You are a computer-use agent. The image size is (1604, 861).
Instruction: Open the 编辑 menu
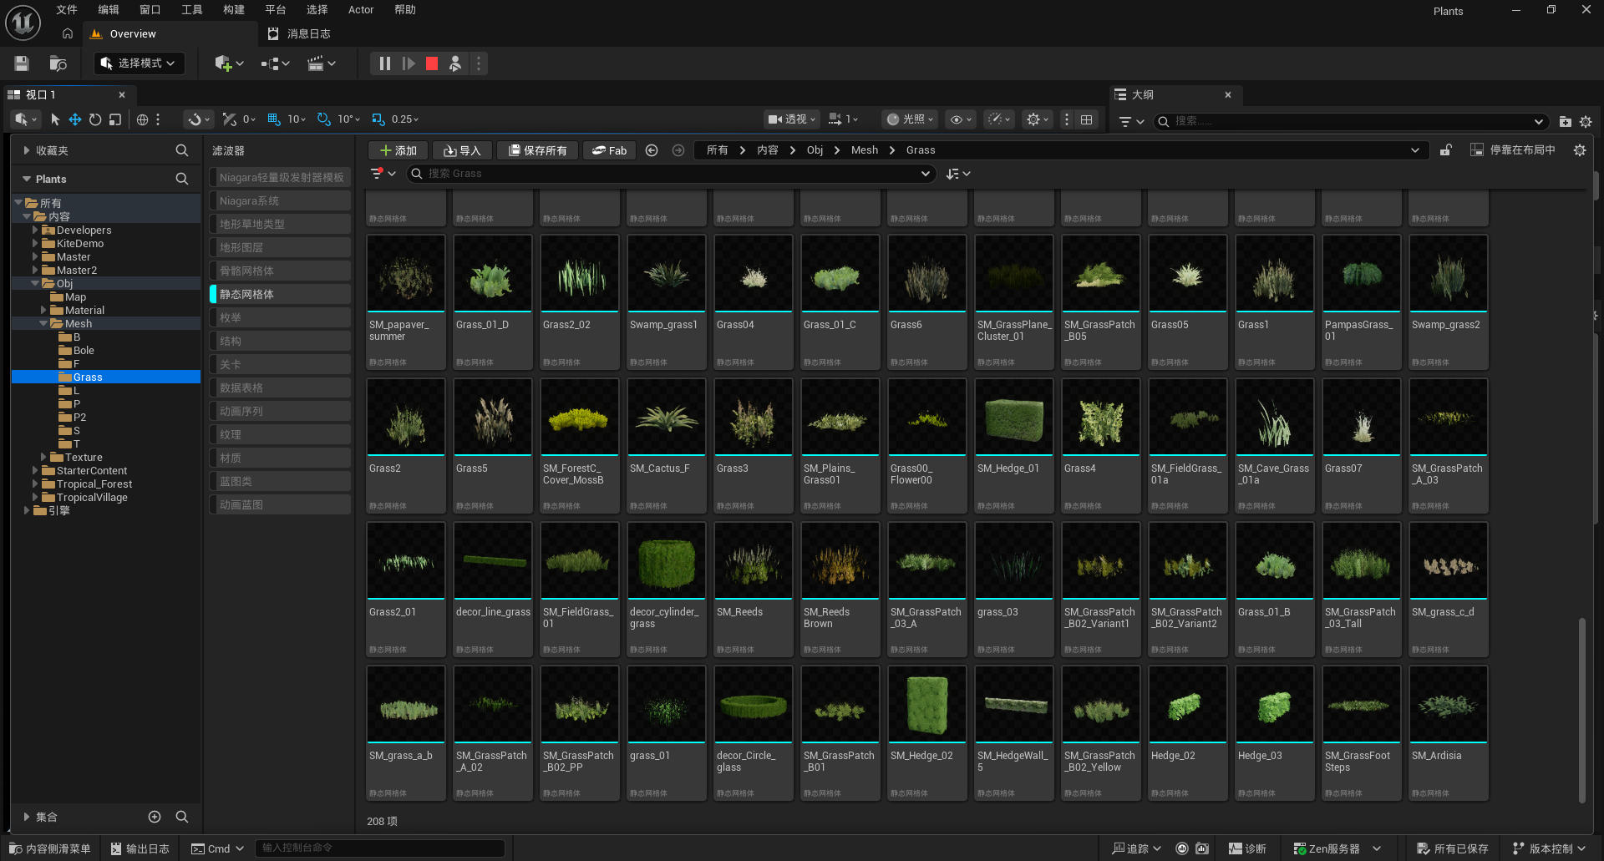tap(109, 10)
